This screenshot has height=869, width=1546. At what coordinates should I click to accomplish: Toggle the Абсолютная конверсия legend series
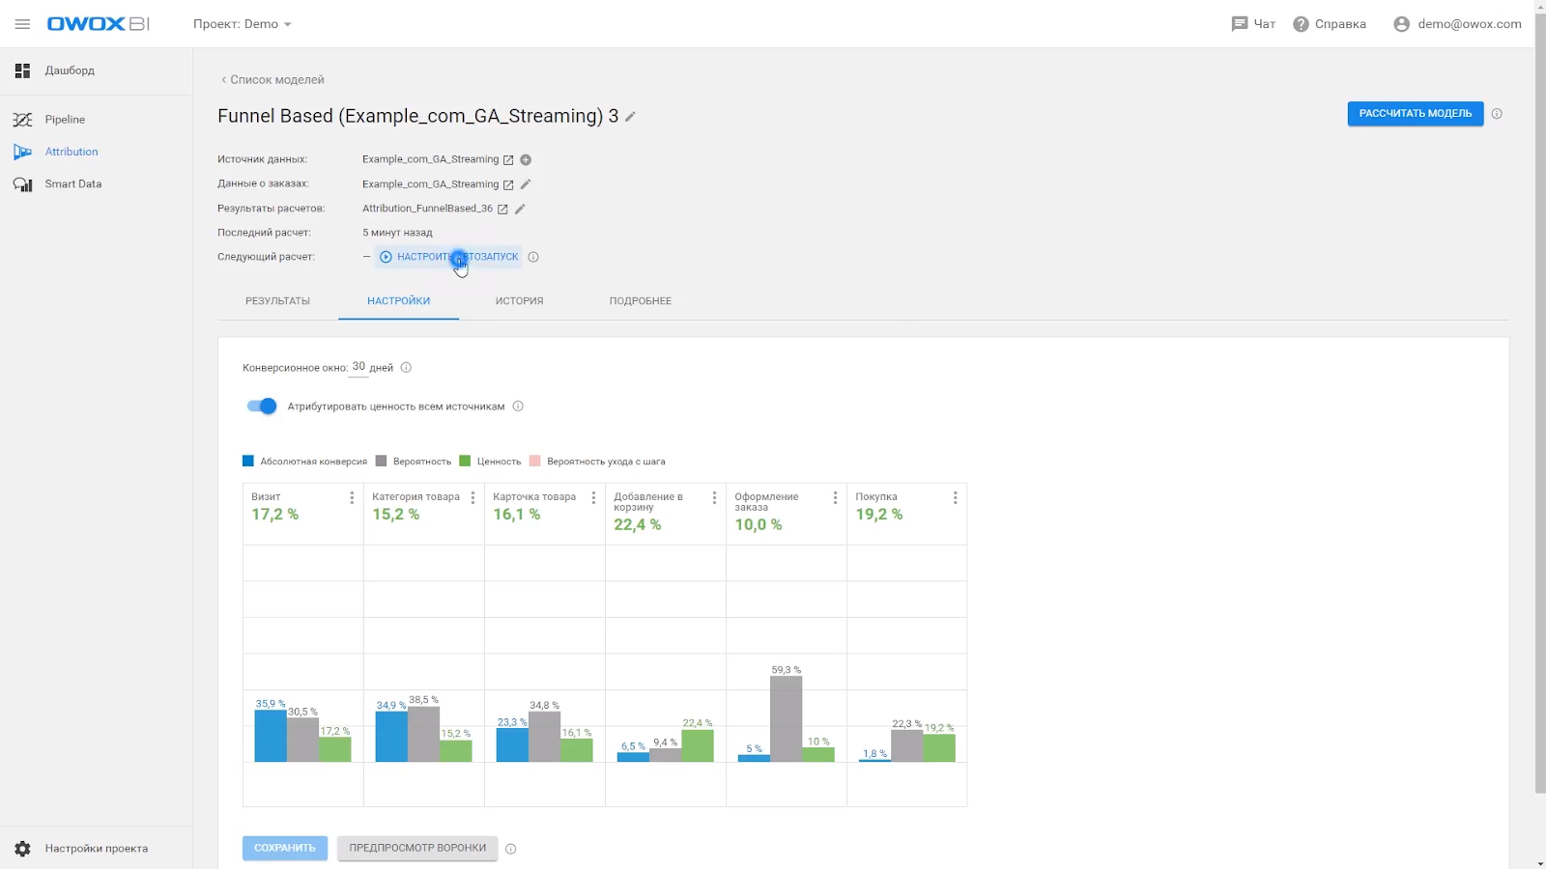coord(249,462)
